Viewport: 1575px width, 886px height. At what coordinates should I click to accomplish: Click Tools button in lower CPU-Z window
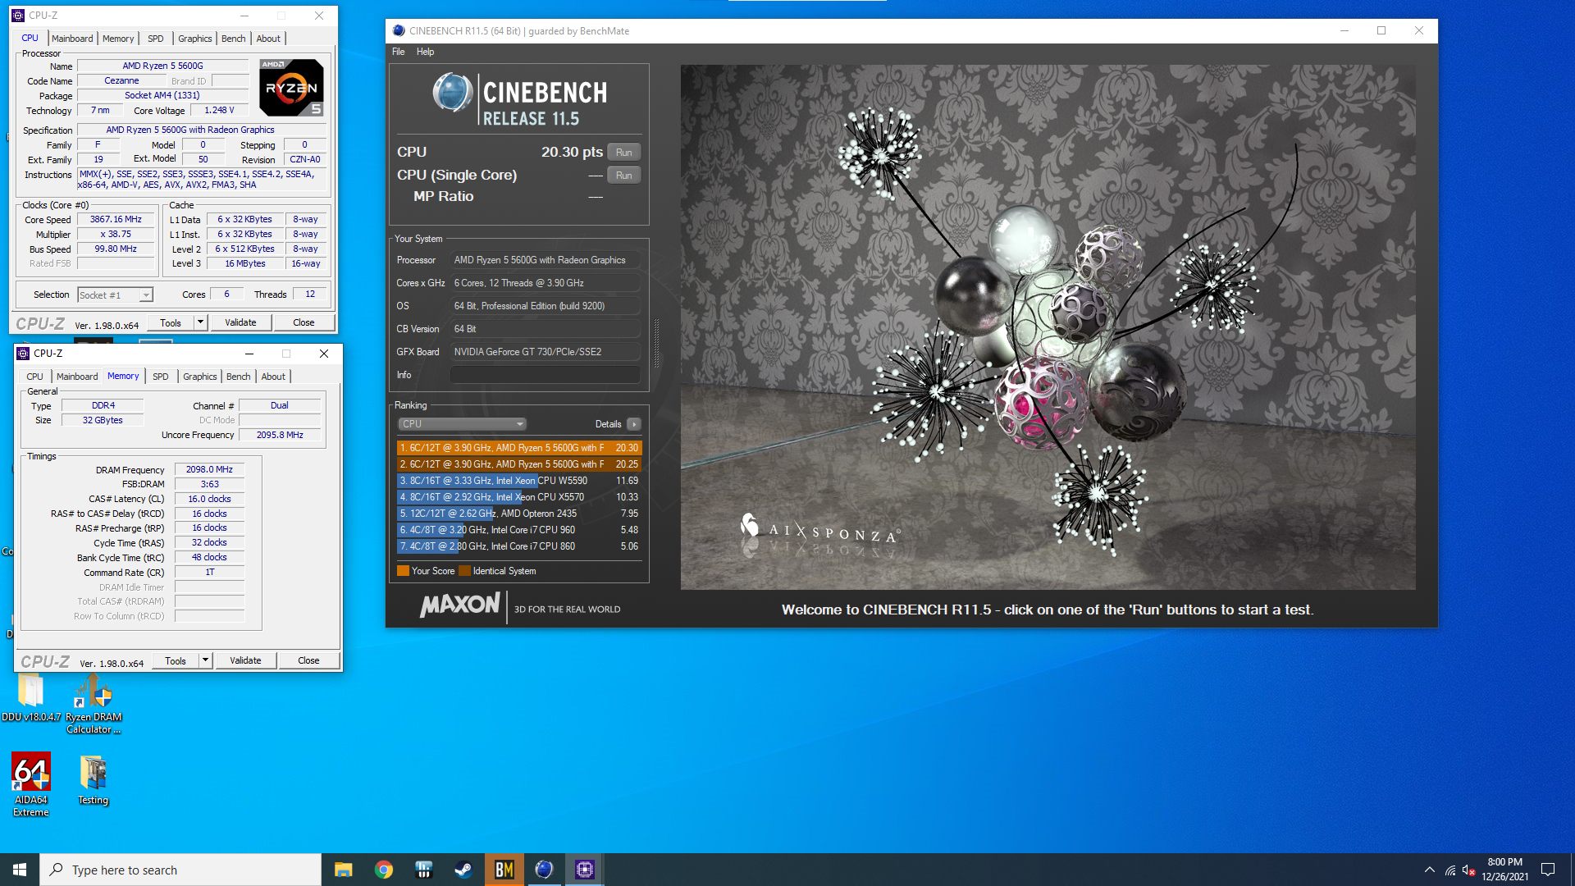[x=176, y=660]
